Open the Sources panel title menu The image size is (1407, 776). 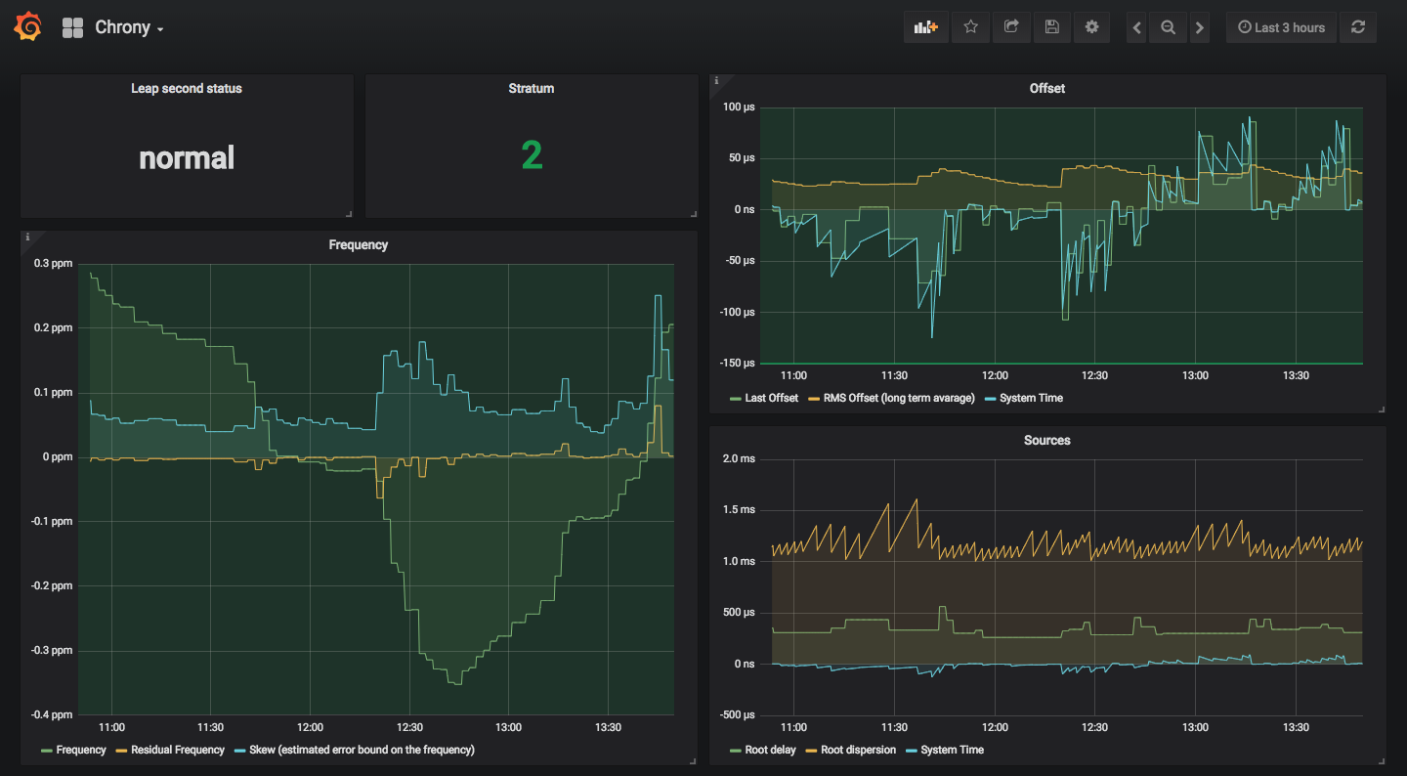click(x=1046, y=440)
